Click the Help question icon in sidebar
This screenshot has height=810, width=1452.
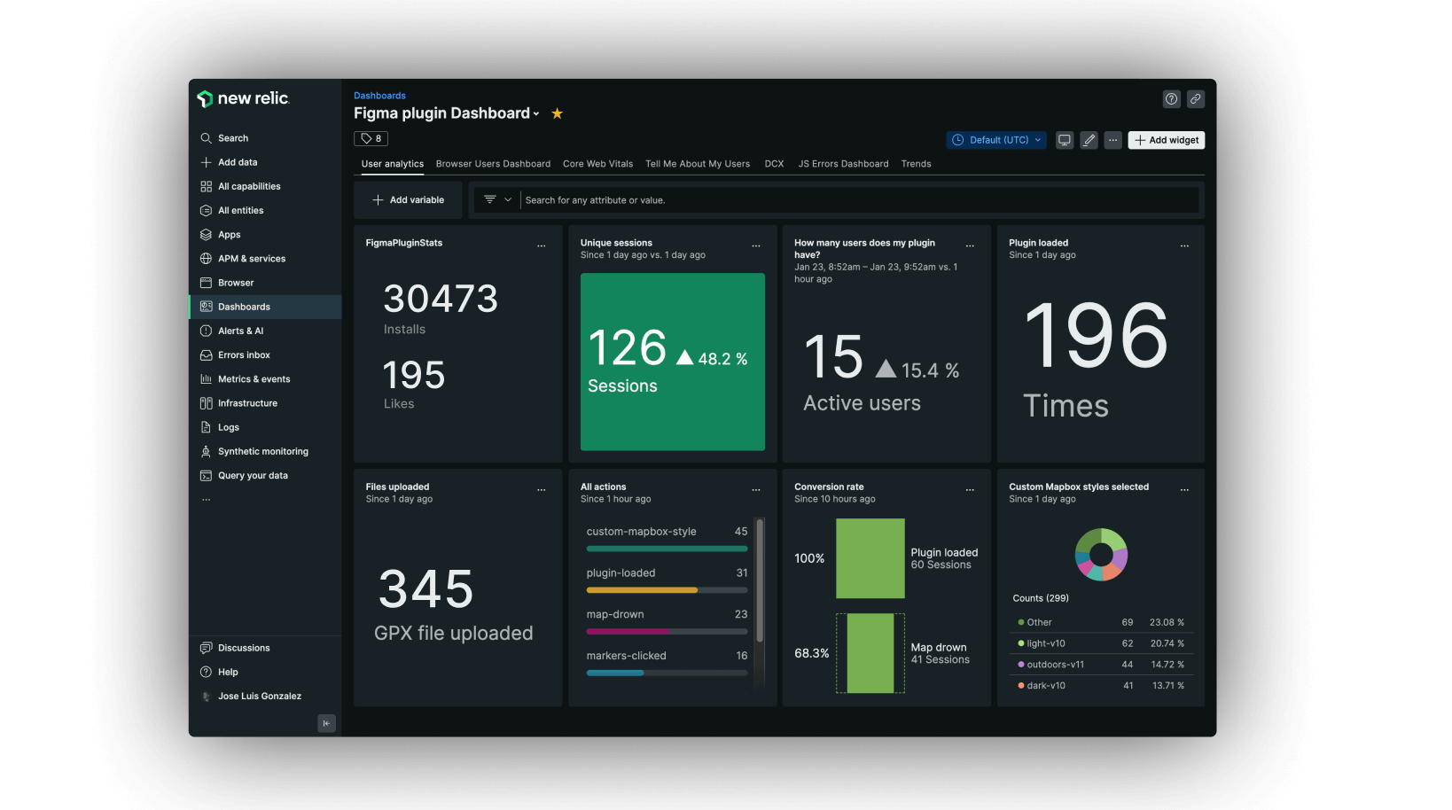pos(206,672)
